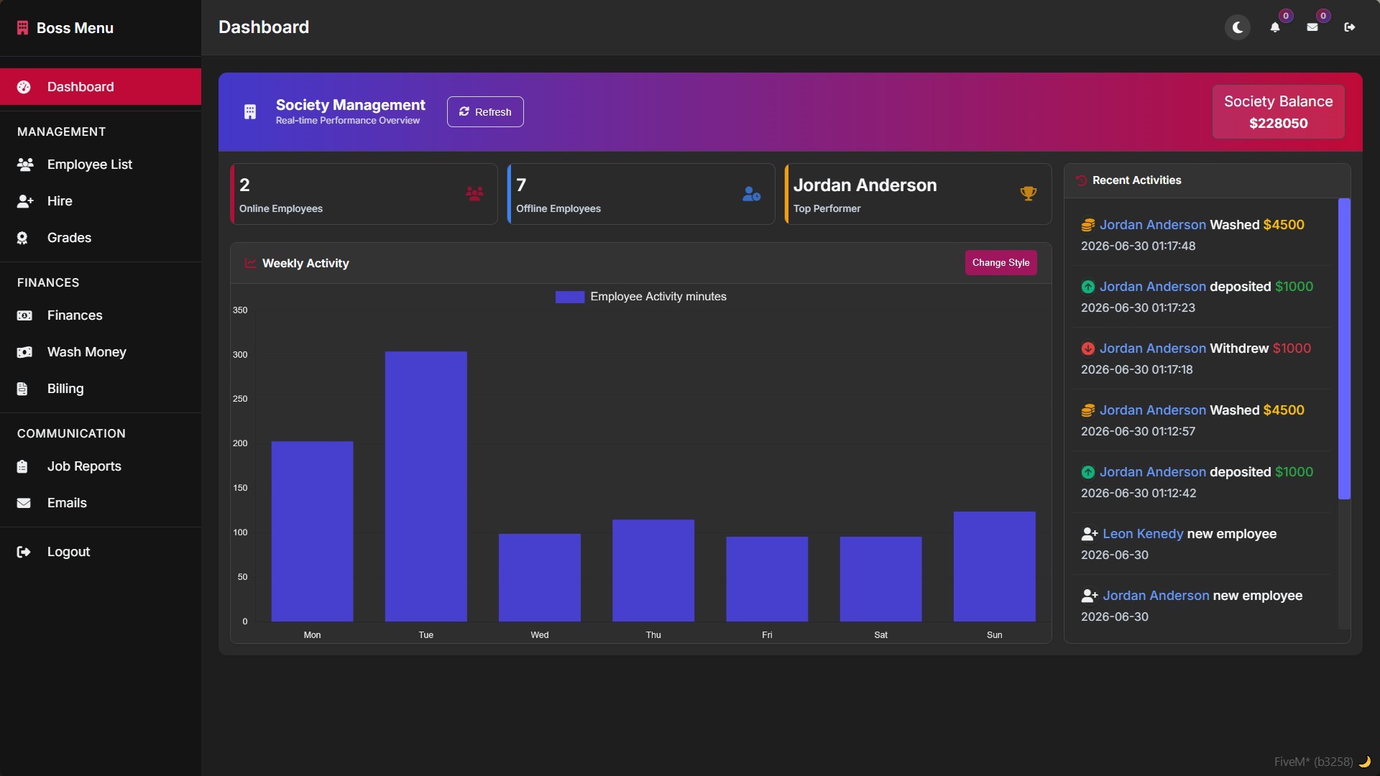1380x776 pixels.
Task: Open the envelope messages icon in header
Action: (1312, 27)
